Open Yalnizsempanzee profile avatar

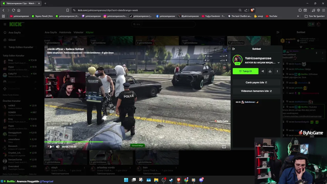(x=237, y=60)
